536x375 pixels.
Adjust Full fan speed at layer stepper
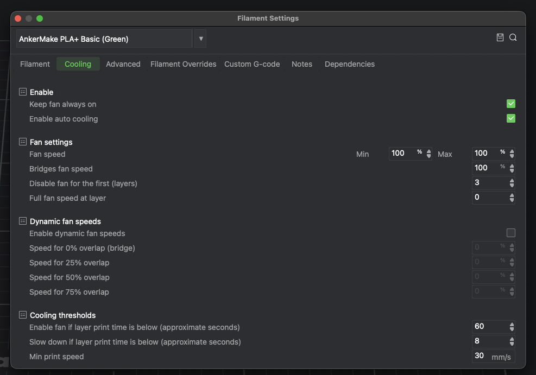[x=512, y=198]
